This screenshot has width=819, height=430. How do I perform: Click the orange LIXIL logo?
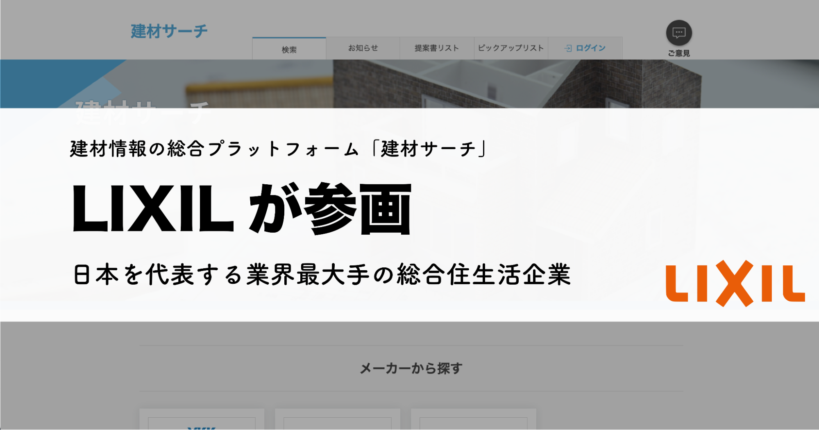pos(735,283)
